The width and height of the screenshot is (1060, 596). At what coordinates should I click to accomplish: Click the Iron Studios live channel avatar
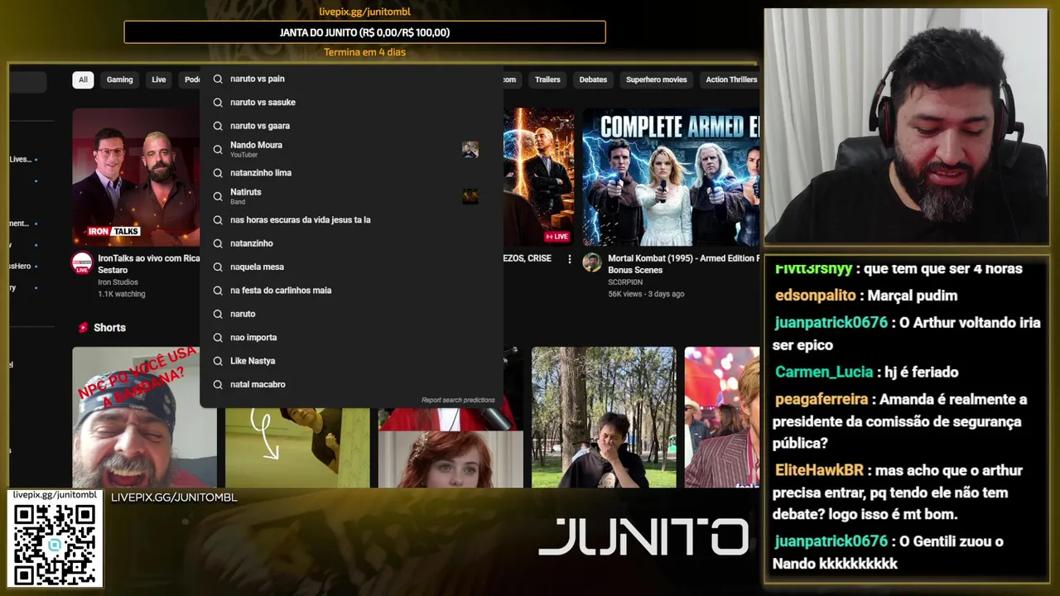tap(82, 263)
